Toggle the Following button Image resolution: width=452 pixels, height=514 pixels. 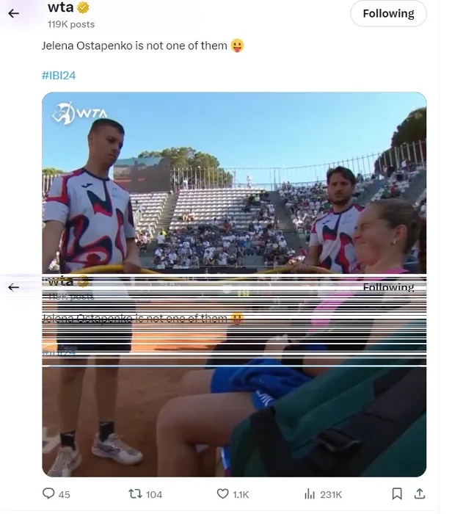click(388, 13)
